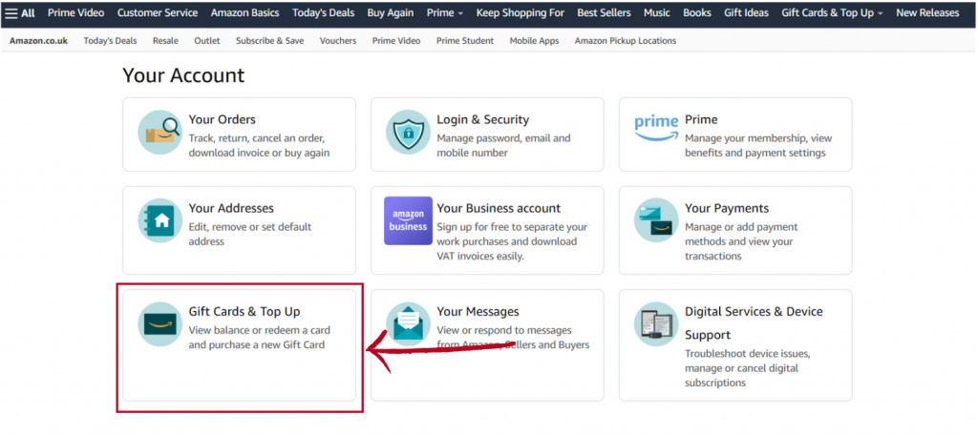Click the Login & Security shield icon

(408, 132)
